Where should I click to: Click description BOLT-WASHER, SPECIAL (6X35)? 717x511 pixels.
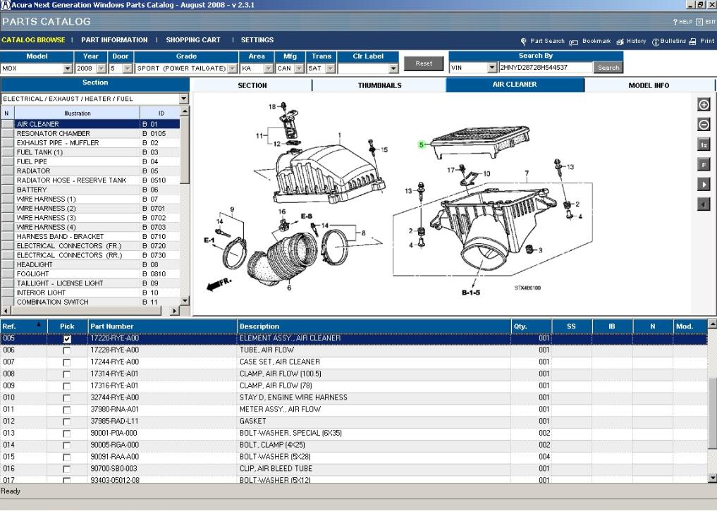pos(291,433)
